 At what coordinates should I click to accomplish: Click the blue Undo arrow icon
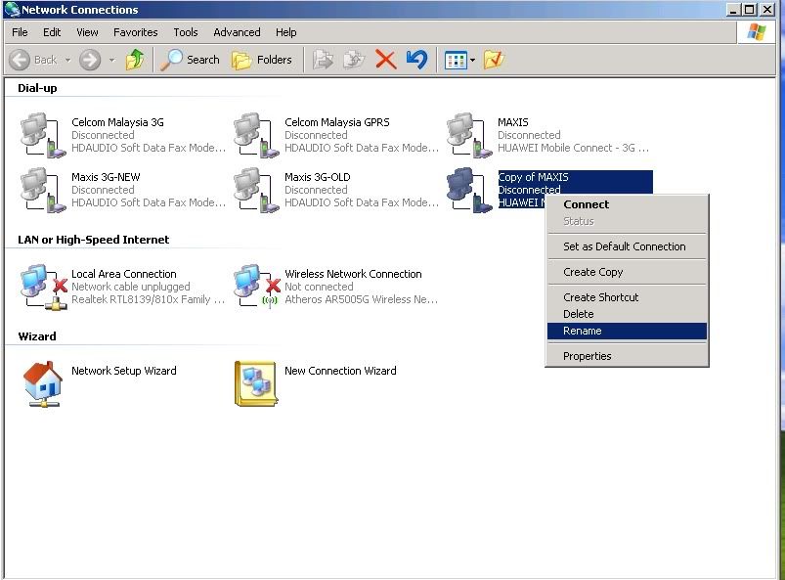tap(416, 60)
